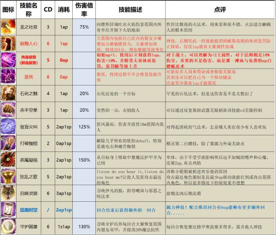
Task: Click the slash CD value for 扭曲时空
Action: [48, 210]
